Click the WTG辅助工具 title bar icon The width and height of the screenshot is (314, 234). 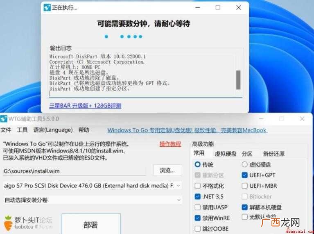point(4,119)
